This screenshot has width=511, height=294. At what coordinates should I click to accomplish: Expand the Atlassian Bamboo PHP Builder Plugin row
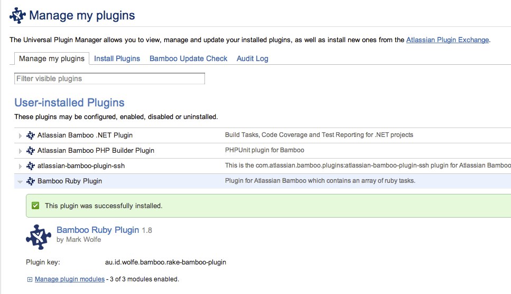pos(20,151)
